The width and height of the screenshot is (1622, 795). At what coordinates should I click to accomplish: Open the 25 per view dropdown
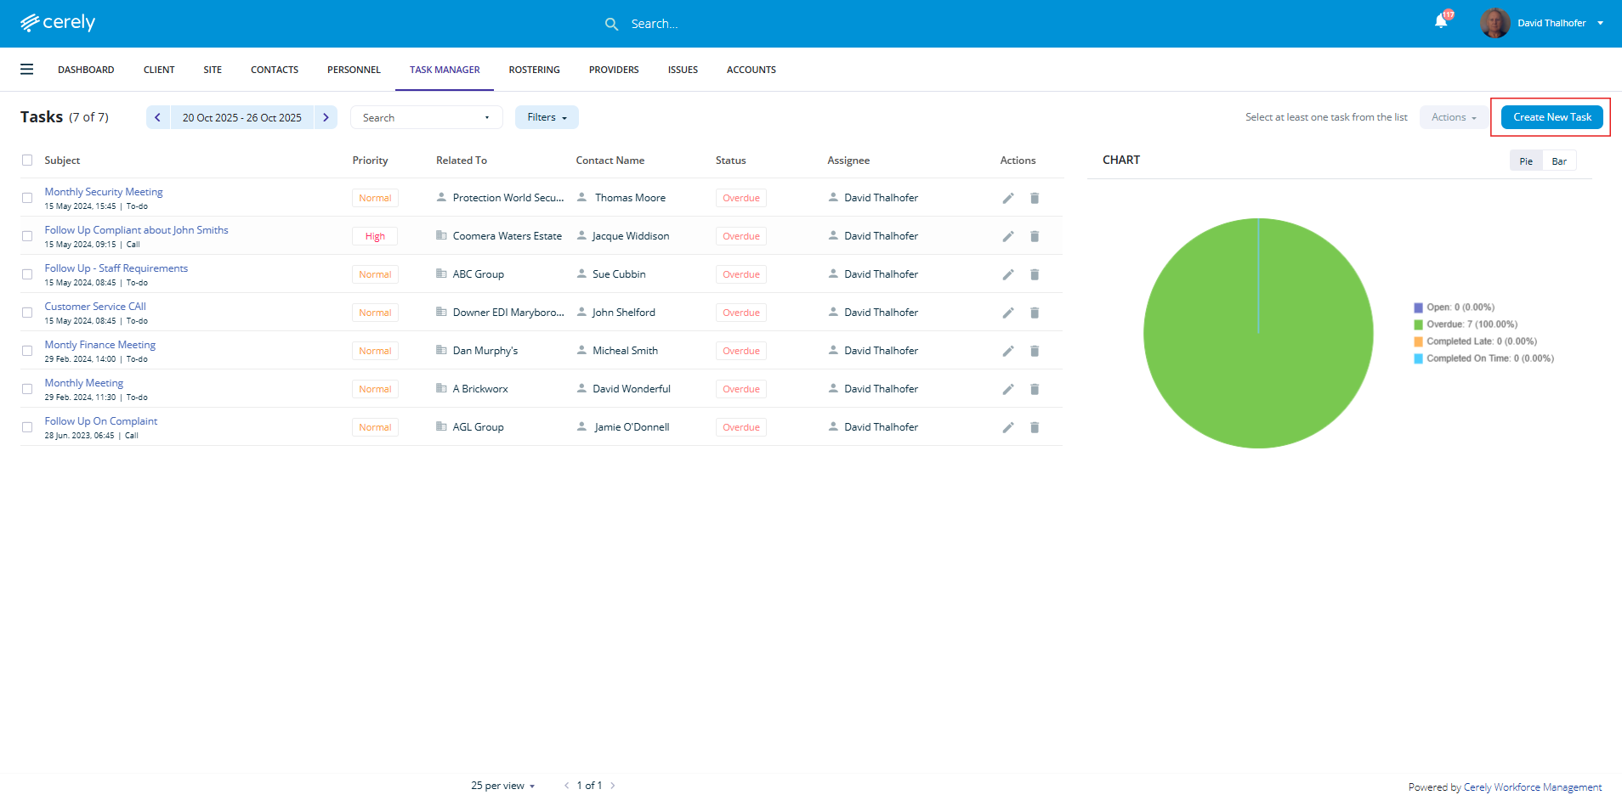tap(503, 786)
